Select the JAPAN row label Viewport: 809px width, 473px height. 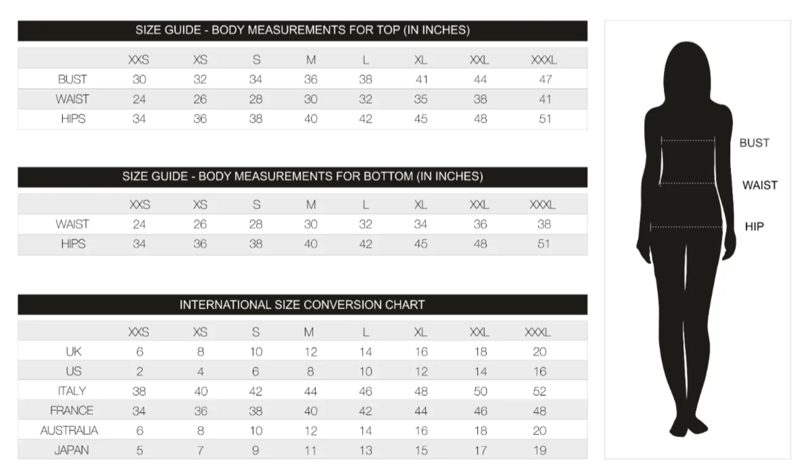pyautogui.click(x=71, y=450)
